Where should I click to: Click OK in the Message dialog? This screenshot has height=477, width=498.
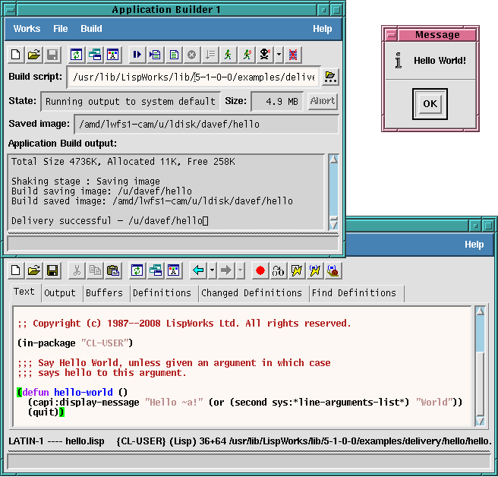click(430, 104)
